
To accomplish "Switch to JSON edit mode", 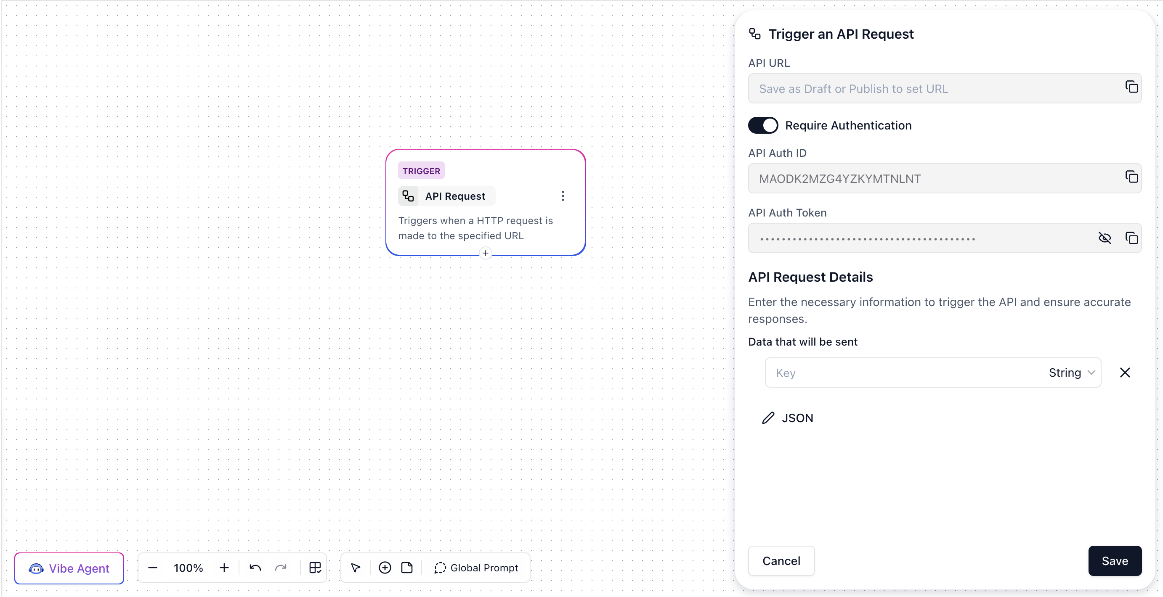I will pyautogui.click(x=788, y=418).
